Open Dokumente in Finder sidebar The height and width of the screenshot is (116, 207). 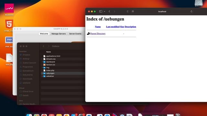27,75
